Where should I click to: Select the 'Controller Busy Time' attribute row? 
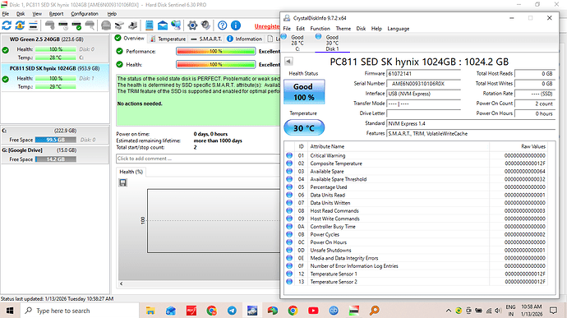416,227
